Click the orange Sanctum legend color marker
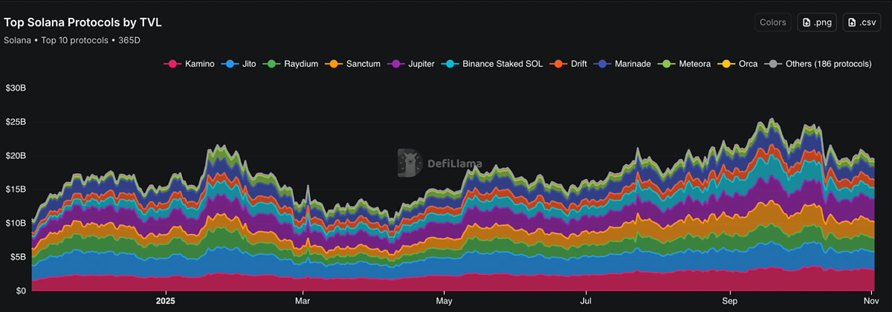The width and height of the screenshot is (892, 312). point(335,64)
